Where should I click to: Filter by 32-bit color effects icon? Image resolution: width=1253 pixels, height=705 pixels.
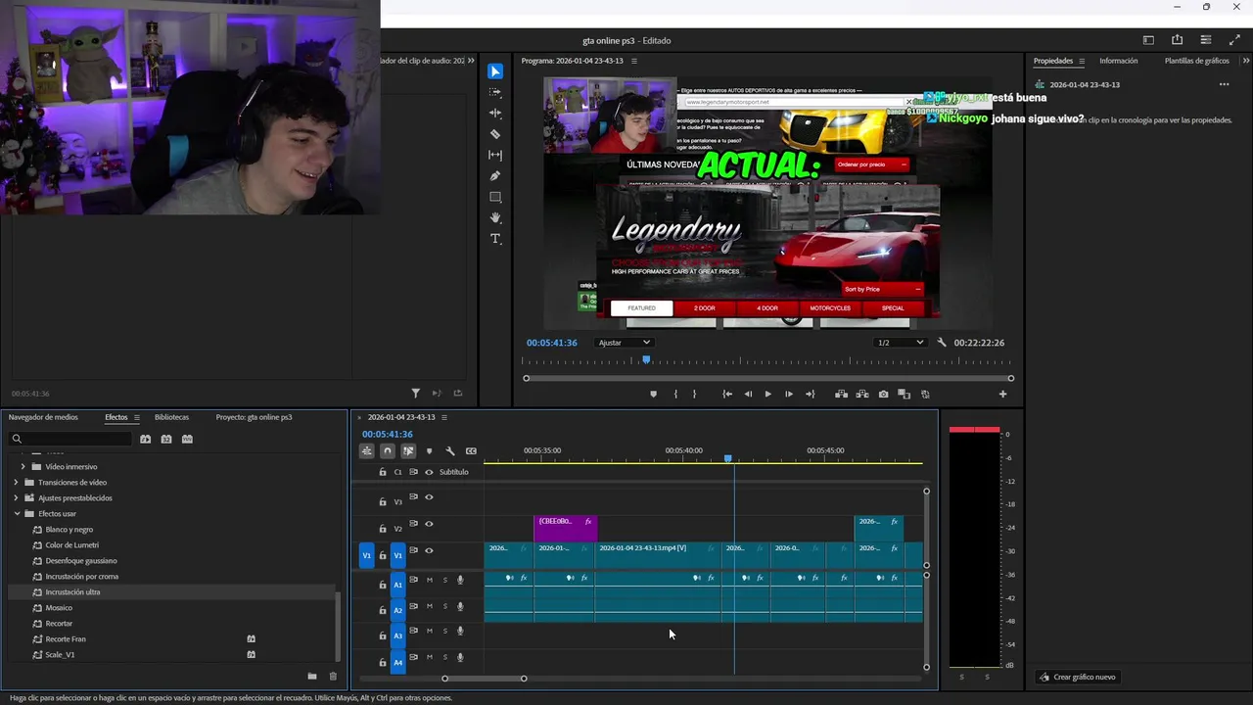pyautogui.click(x=166, y=440)
